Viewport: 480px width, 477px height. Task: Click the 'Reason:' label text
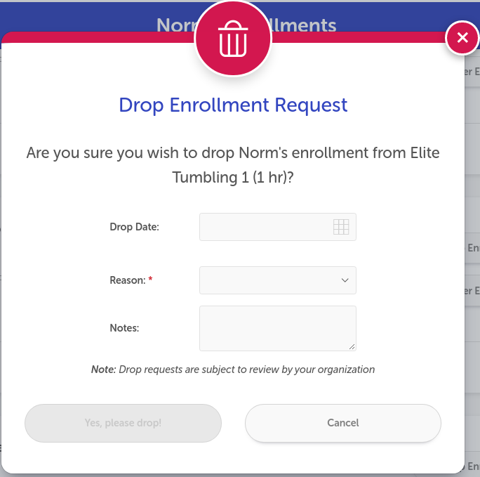click(128, 280)
